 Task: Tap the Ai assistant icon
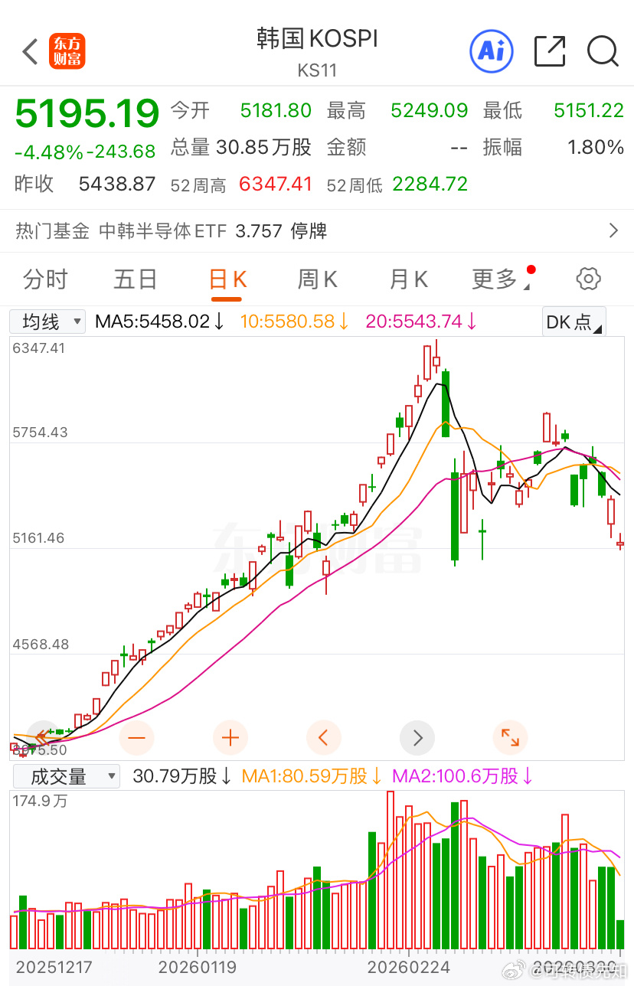pos(492,51)
